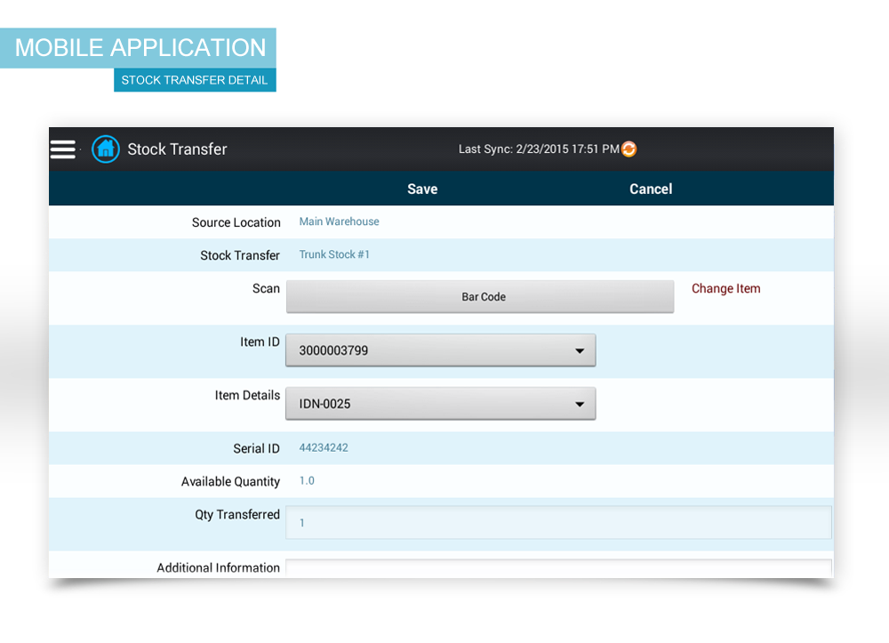The image size is (889, 643).
Task: Save the stock transfer
Action: click(422, 189)
